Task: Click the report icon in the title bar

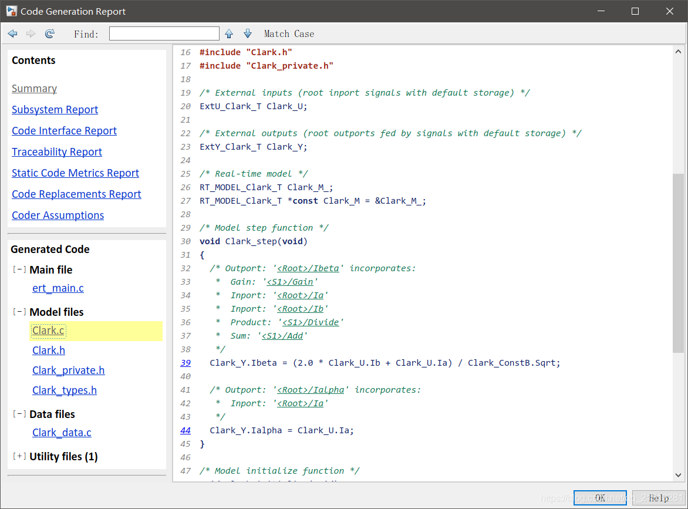Action: click(11, 11)
